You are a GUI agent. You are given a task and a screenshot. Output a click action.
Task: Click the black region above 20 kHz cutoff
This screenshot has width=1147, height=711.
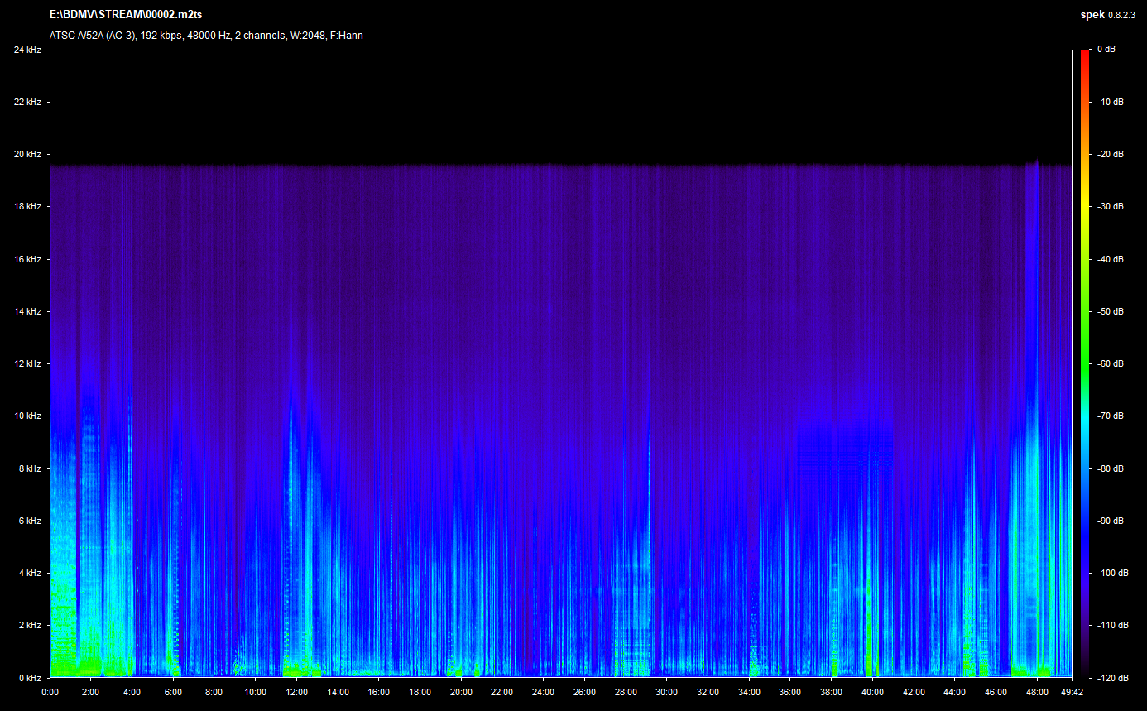coord(560,106)
